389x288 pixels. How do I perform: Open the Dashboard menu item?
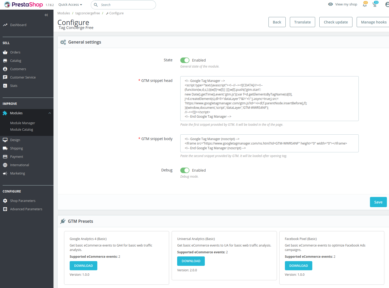pyautogui.click(x=18, y=25)
